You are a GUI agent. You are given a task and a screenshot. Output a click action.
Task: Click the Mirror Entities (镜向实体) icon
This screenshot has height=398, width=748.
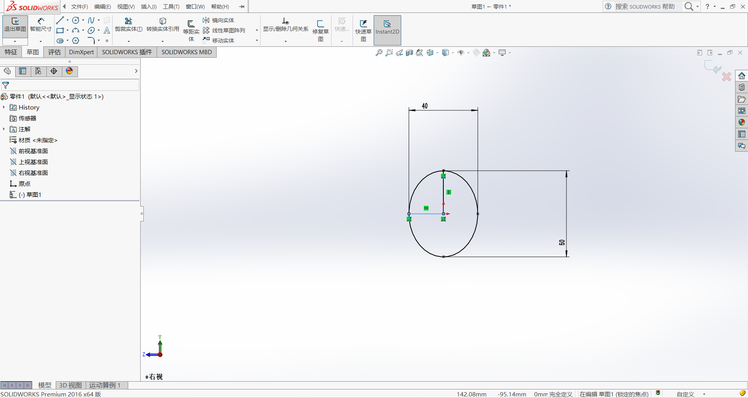pyautogui.click(x=206, y=20)
